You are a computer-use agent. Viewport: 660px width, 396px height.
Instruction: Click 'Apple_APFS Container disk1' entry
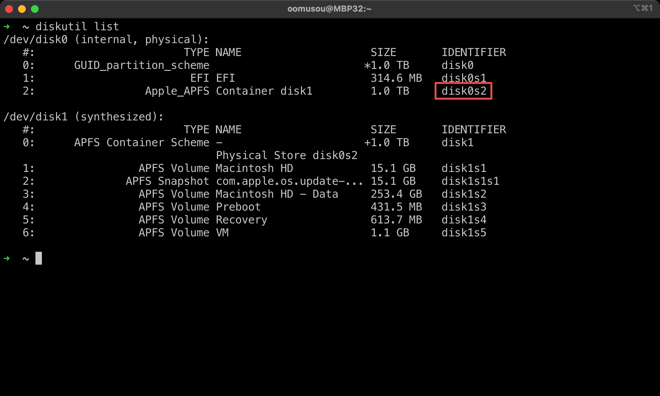tap(229, 91)
